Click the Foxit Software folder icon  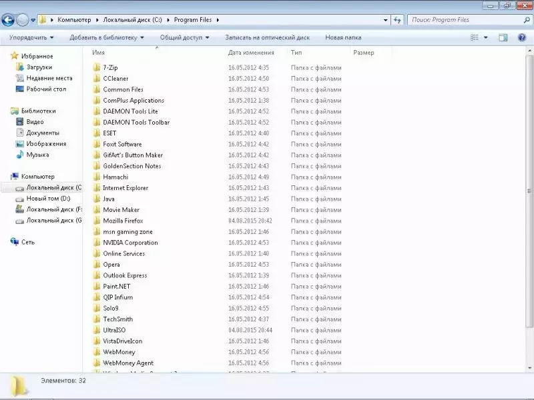97,144
